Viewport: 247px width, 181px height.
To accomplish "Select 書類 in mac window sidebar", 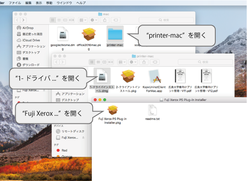I will pyautogui.click(x=23, y=58).
